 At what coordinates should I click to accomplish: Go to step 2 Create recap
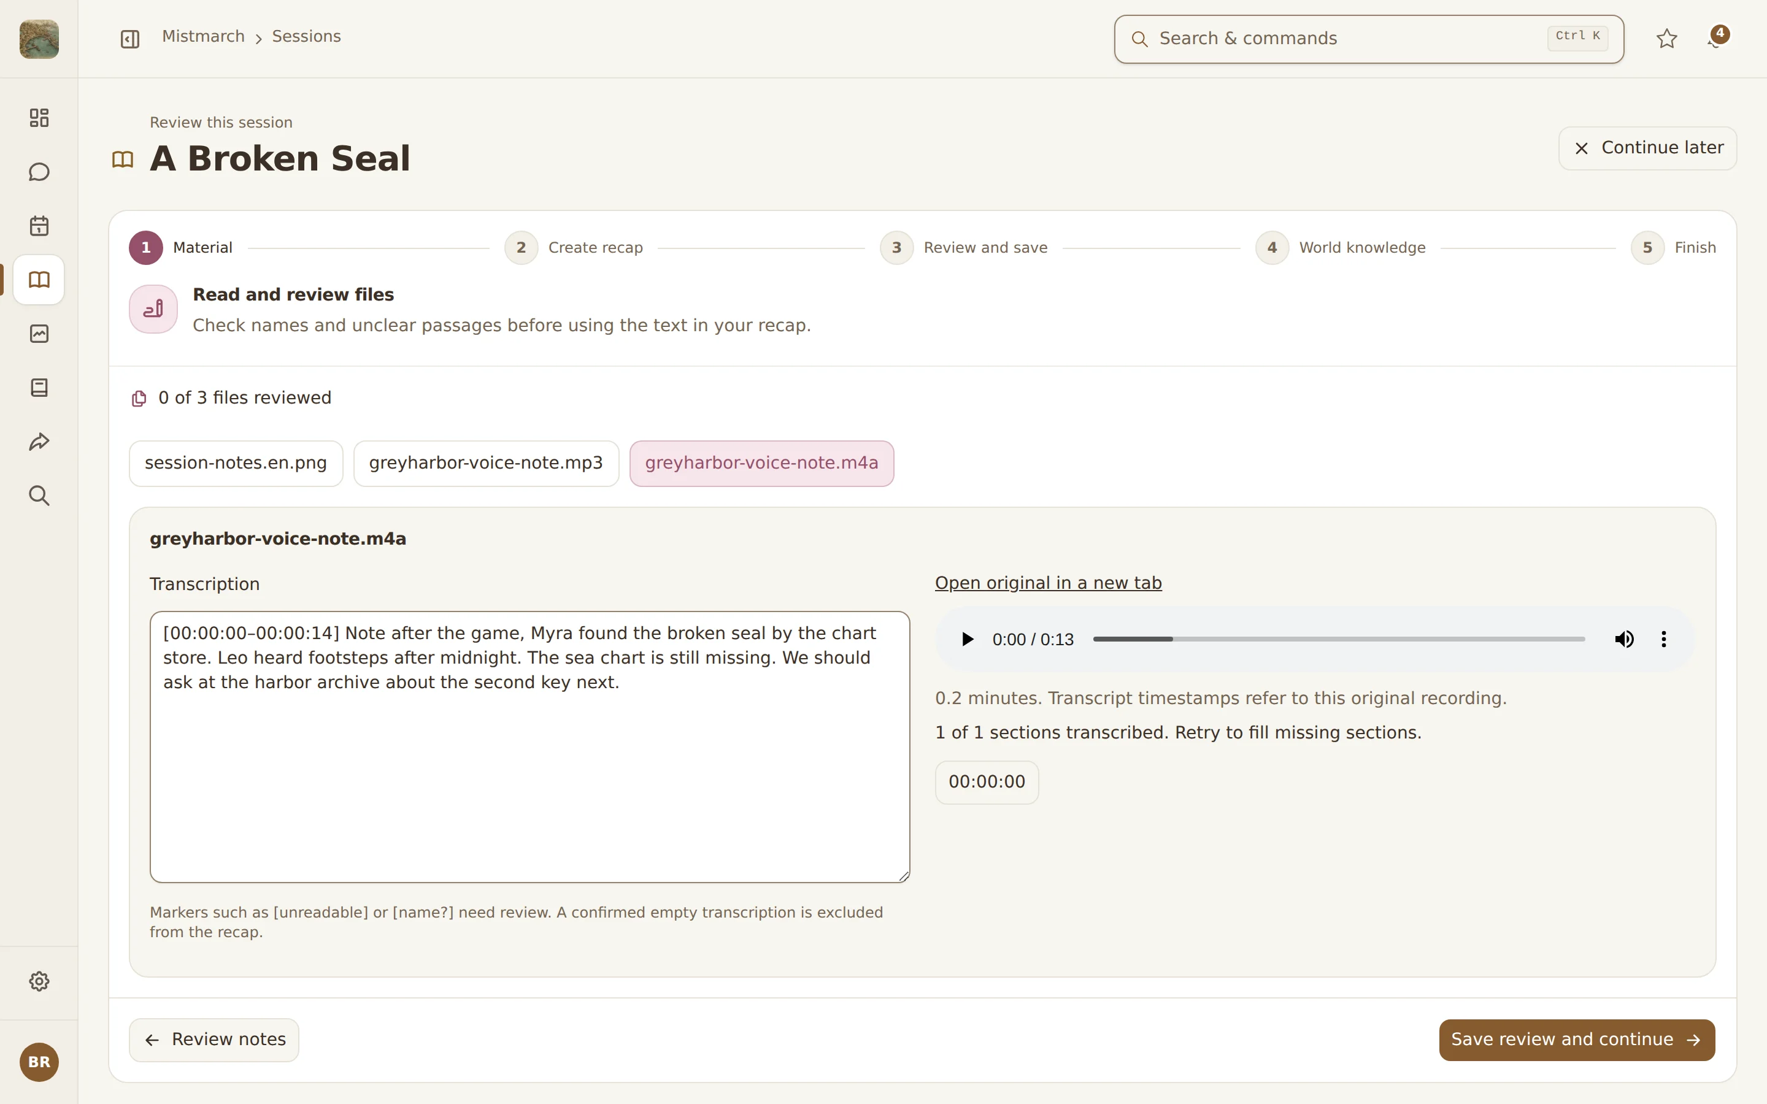click(x=574, y=248)
